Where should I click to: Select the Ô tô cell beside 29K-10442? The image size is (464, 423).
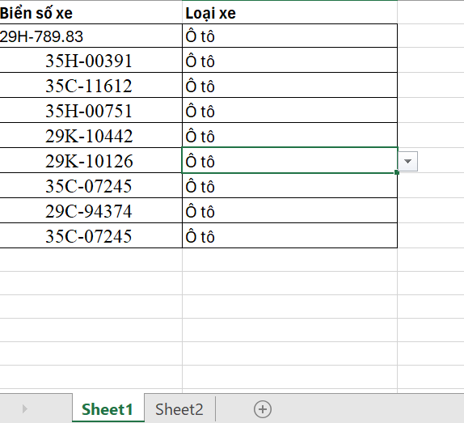tap(289, 135)
